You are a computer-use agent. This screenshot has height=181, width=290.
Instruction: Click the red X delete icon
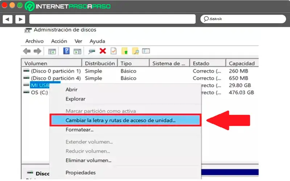[x=103, y=51]
